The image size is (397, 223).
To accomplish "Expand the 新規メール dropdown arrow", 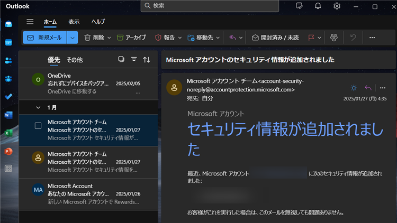I will point(73,38).
